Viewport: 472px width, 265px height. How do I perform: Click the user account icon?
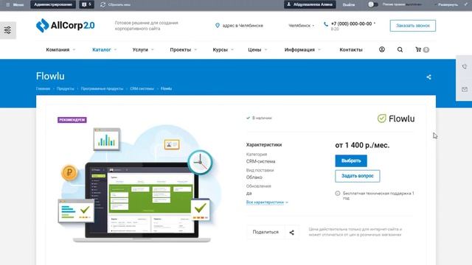click(x=382, y=49)
